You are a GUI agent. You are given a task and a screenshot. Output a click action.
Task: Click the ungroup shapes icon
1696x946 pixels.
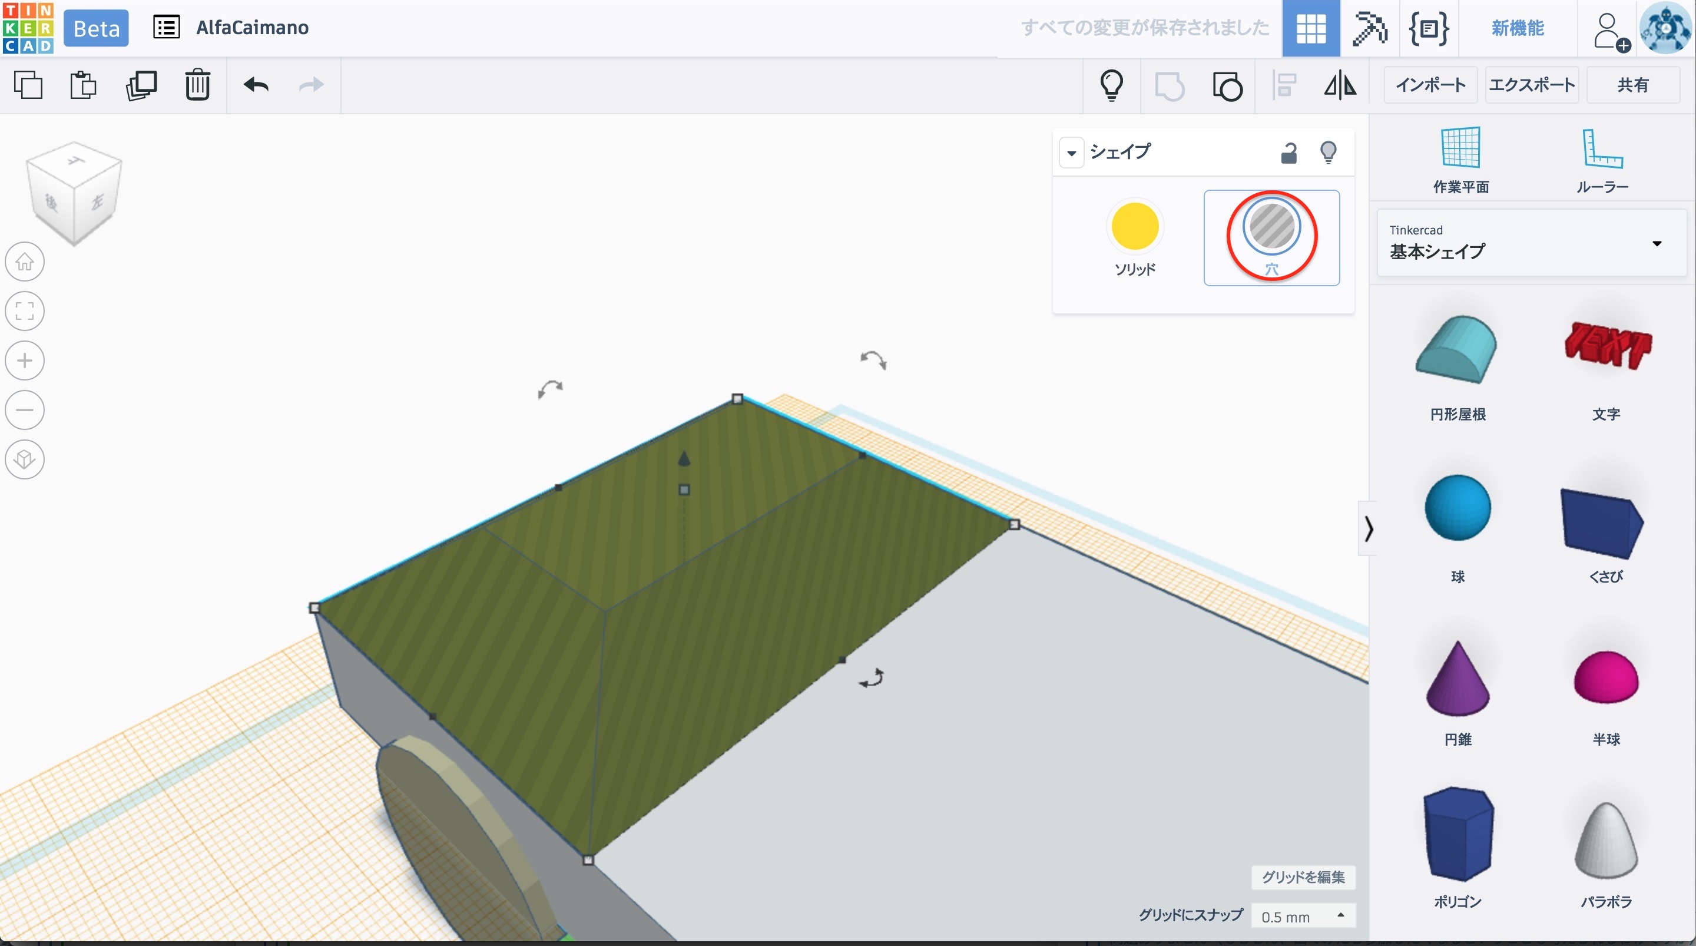point(1227,85)
